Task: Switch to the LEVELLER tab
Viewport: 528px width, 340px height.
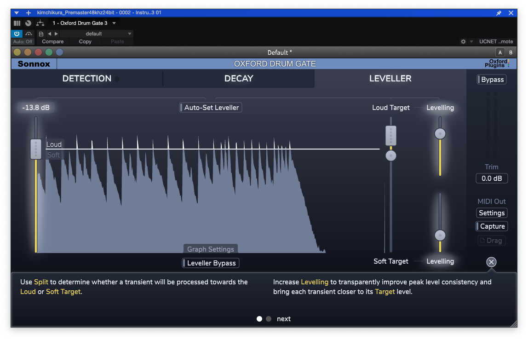Action: point(390,79)
